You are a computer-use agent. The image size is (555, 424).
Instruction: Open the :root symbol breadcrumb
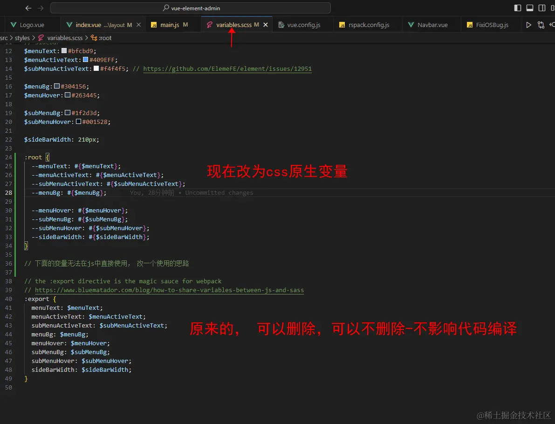[x=101, y=38]
